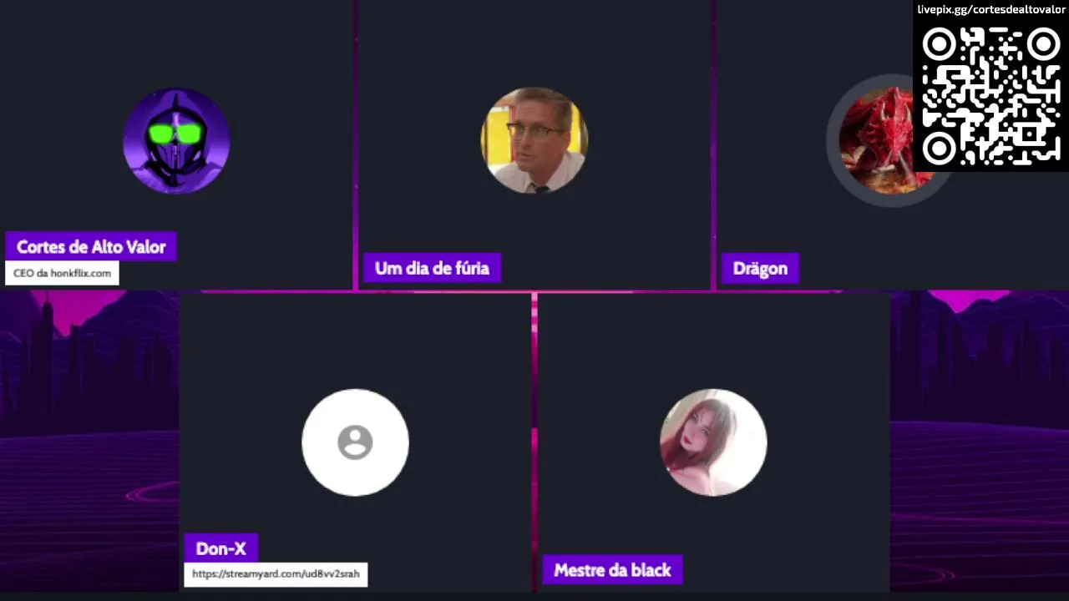Select the Um dia de fúria name label
Screen dimensions: 1069x601
(432, 269)
